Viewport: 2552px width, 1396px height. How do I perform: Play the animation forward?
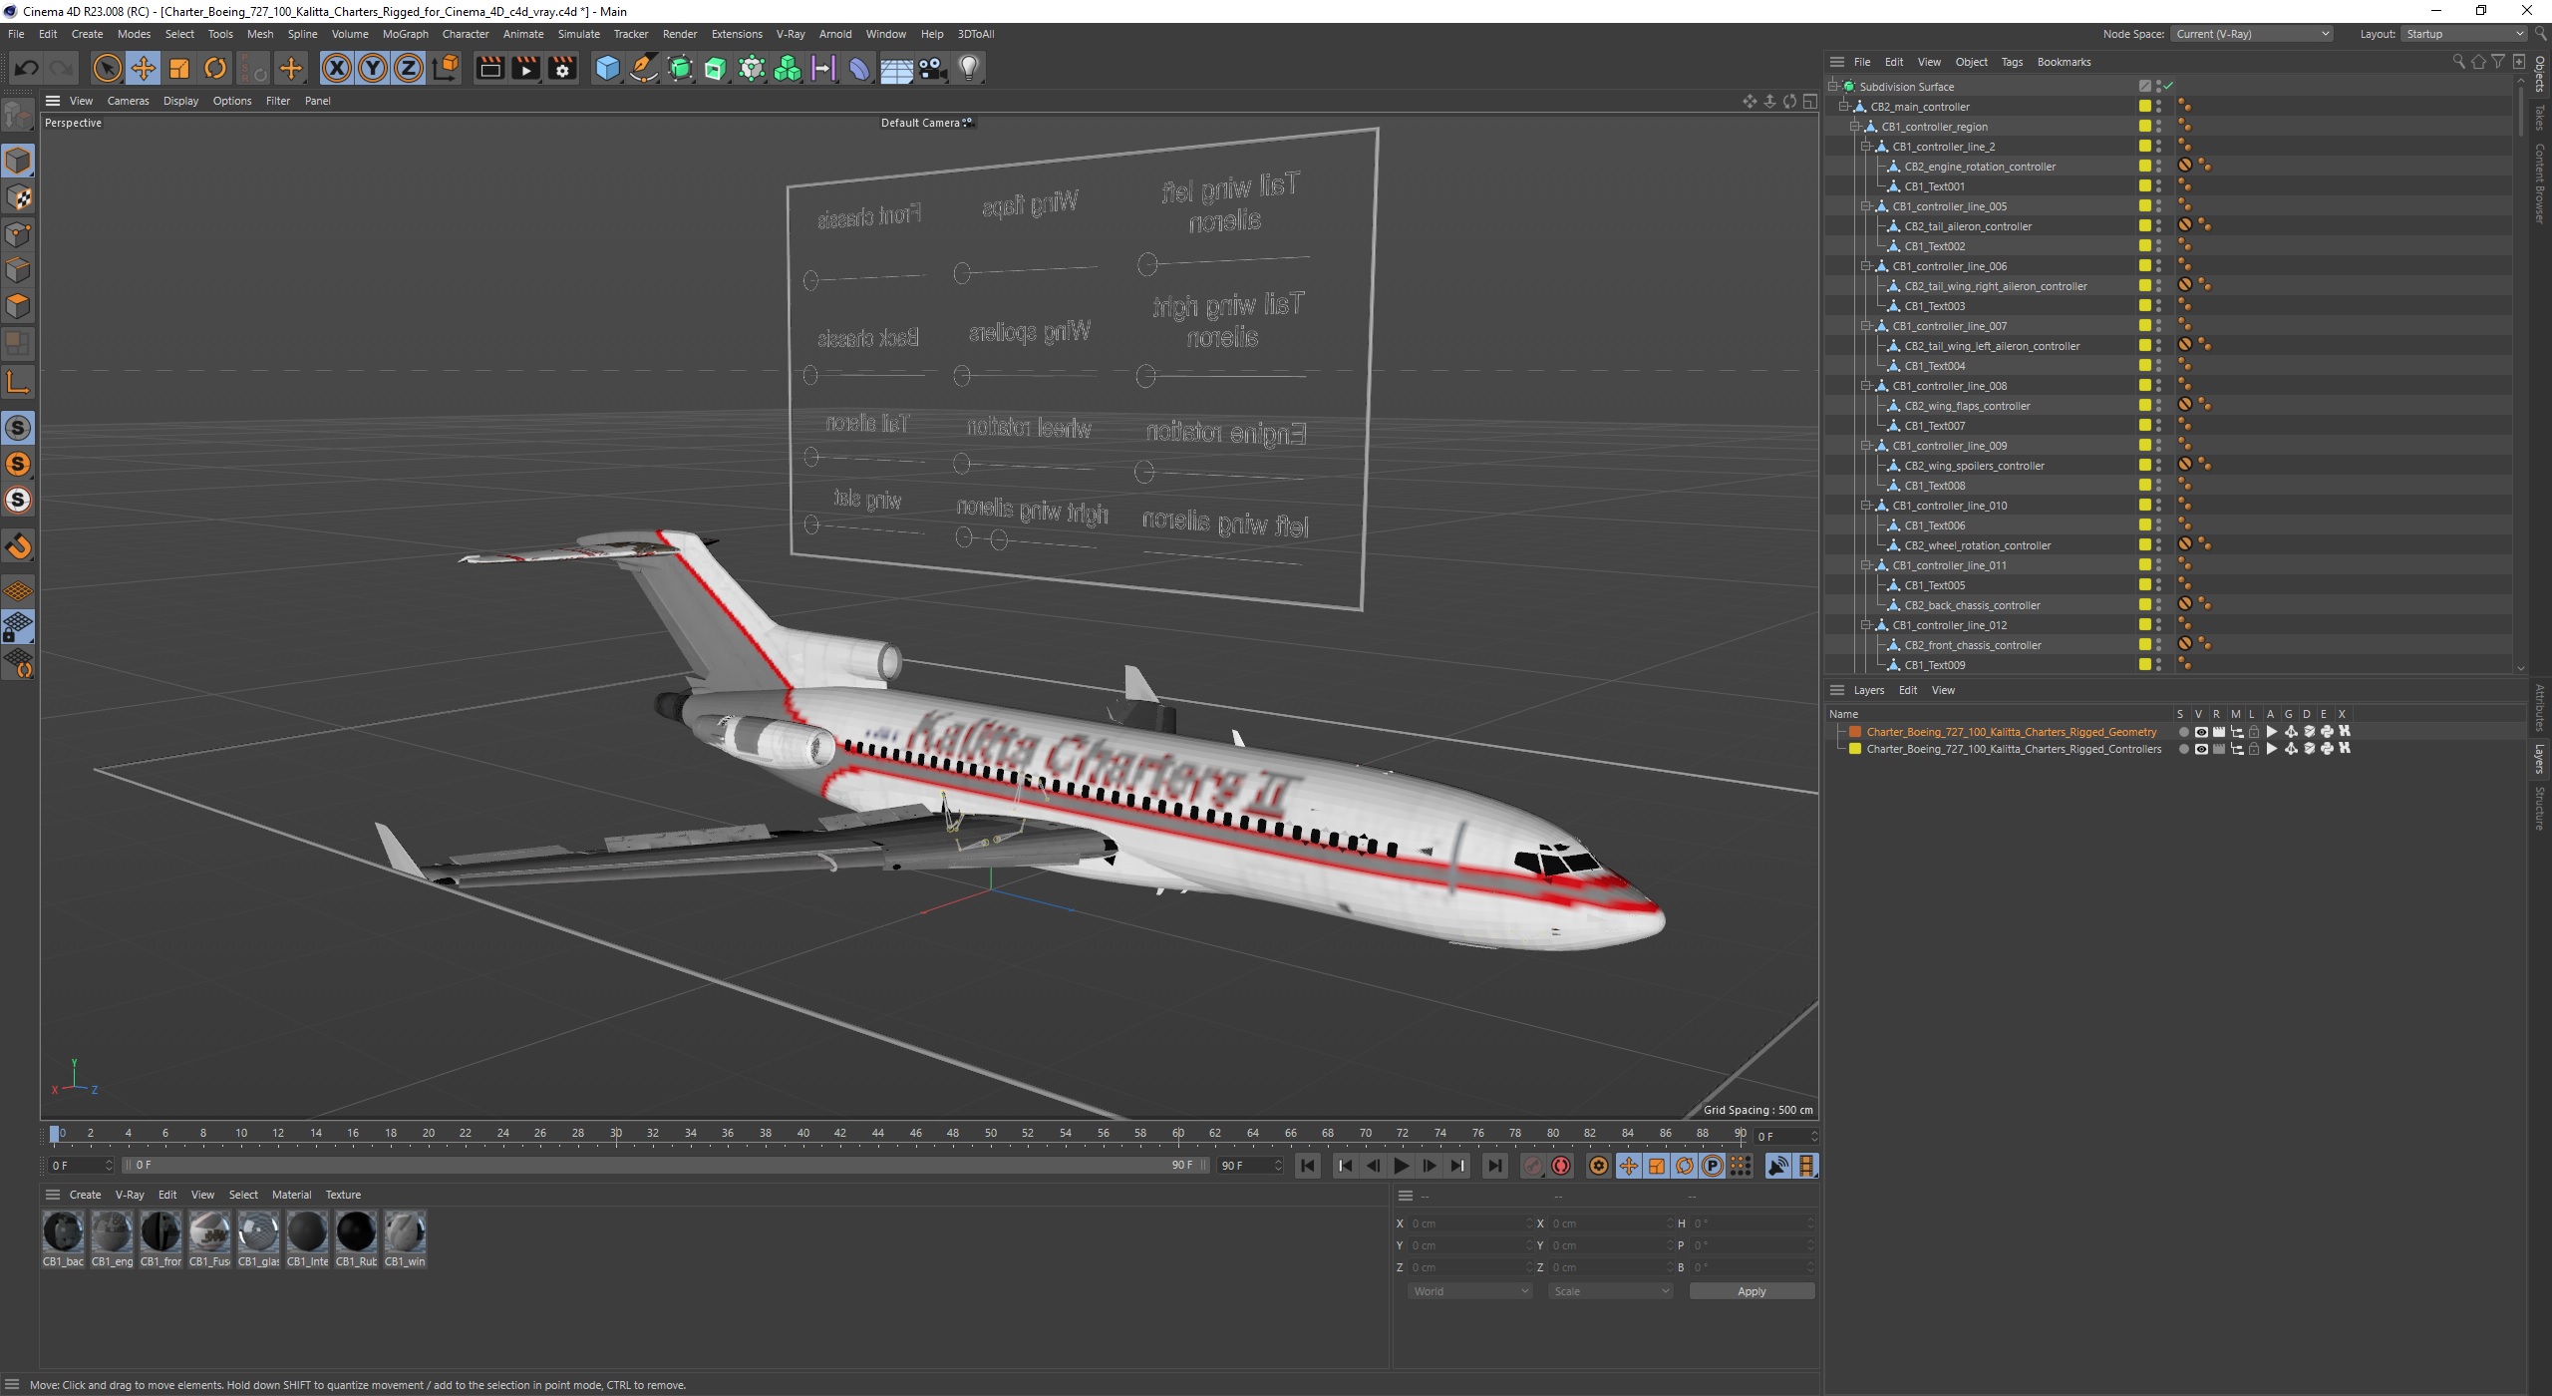point(1401,1166)
